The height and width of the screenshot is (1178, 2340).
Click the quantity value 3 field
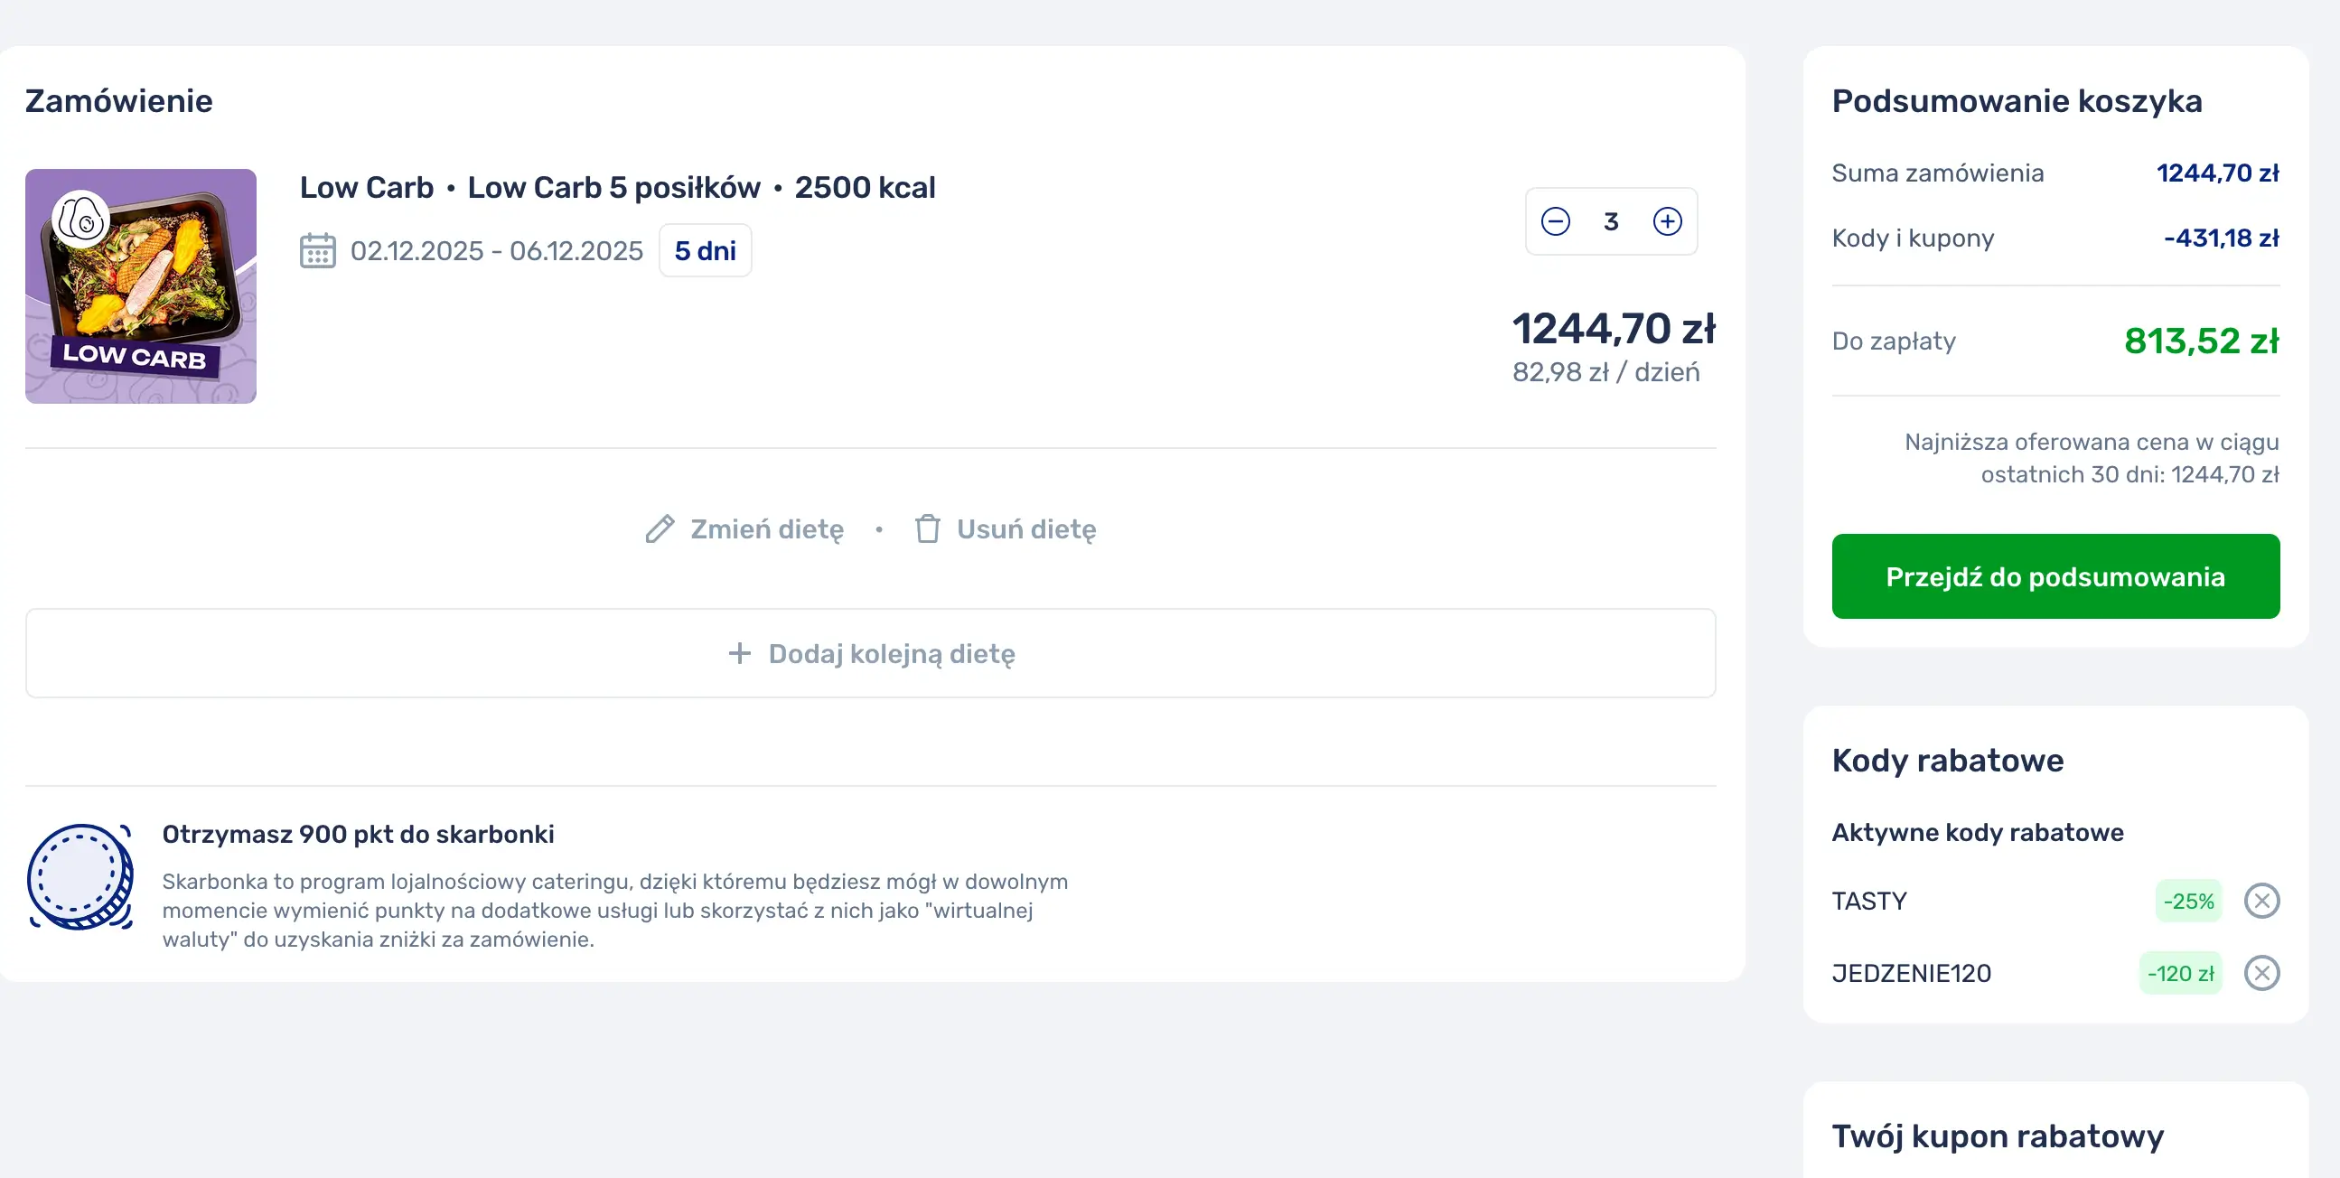1611,221
